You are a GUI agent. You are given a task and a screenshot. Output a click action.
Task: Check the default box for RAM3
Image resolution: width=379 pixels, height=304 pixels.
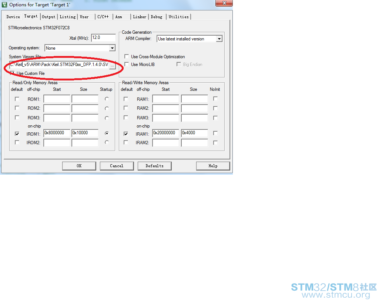(126, 118)
